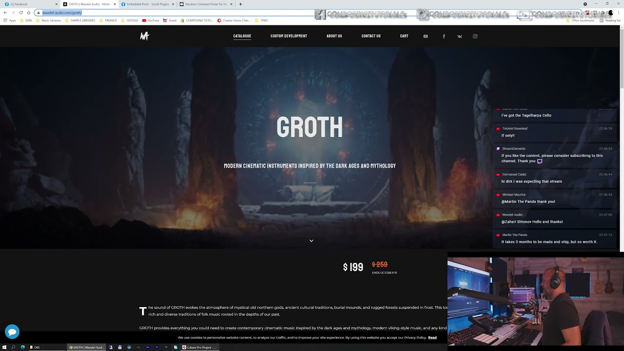This screenshot has width=624, height=351.
Task: Open the Gmail bookmark
Action: tap(170, 20)
